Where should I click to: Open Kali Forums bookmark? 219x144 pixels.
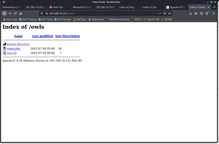tap(62, 19)
